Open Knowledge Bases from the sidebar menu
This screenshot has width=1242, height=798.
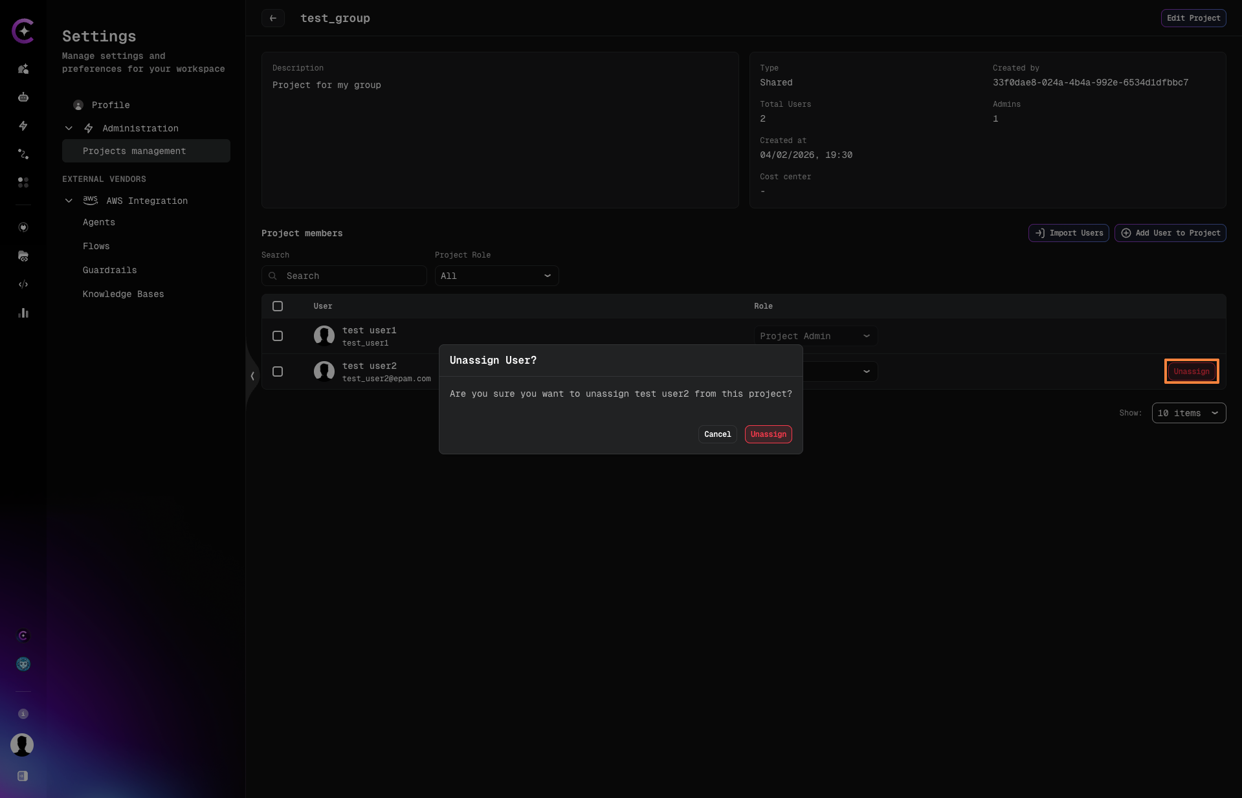(123, 294)
